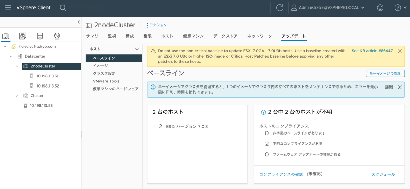Refresh the vSphere Client view
Screen dimensions: 410x189
(x=280, y=7)
